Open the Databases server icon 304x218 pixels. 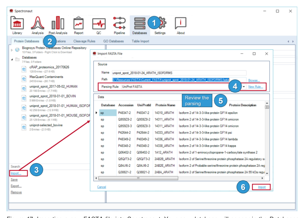[140, 24]
